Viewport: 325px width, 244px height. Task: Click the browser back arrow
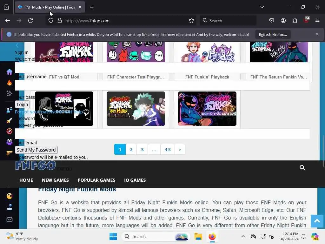coord(8,21)
